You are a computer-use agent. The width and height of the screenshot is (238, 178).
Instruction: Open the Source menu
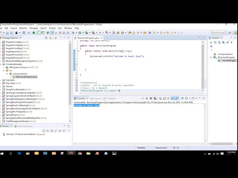tap(14, 28)
